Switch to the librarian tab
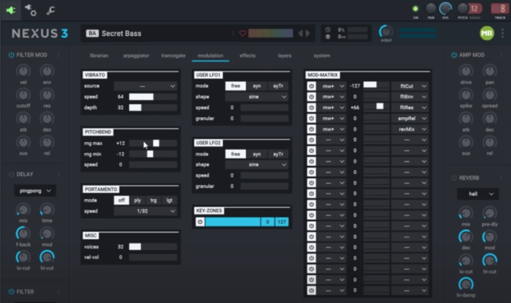 coord(99,56)
